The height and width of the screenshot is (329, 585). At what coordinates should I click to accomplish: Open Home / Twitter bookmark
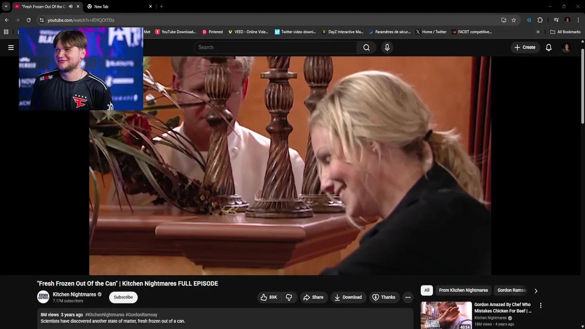[x=431, y=32]
